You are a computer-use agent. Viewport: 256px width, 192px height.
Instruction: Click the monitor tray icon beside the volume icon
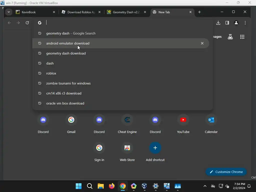[x=221, y=186]
